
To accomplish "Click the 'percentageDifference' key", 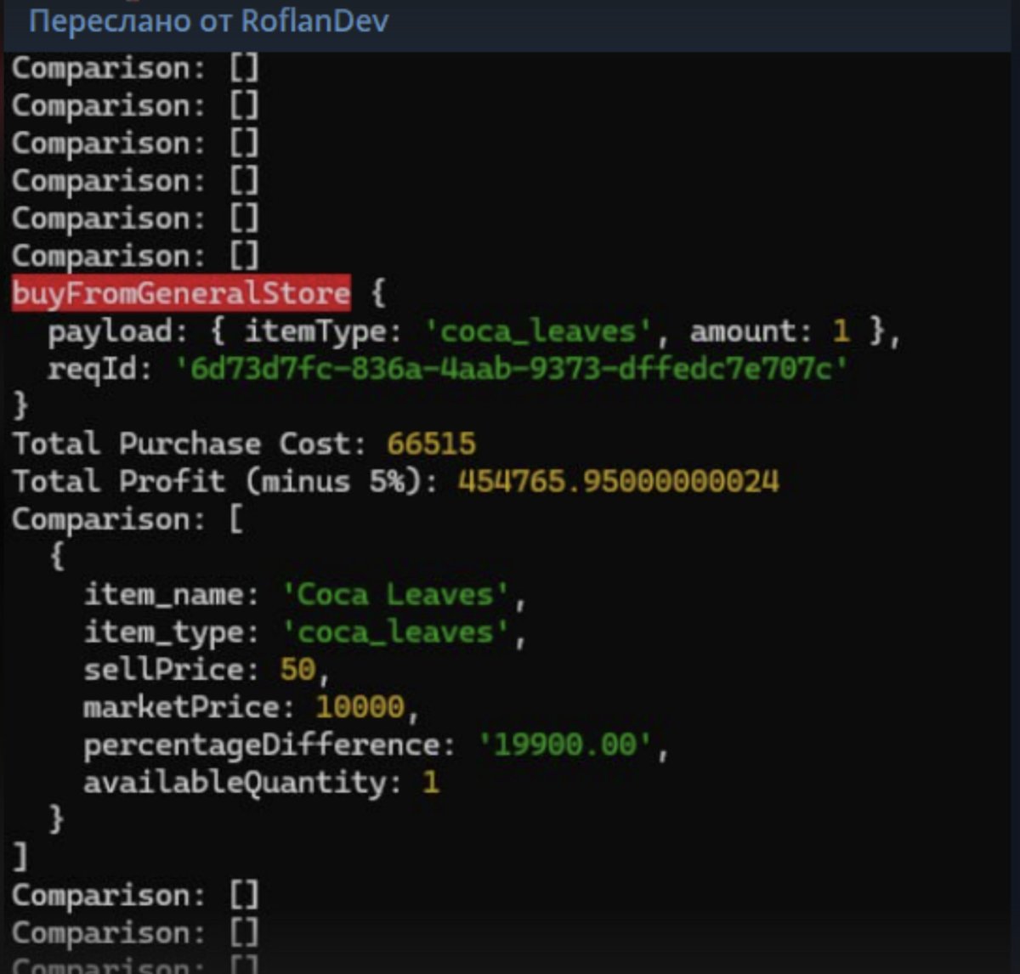I will click(x=263, y=745).
